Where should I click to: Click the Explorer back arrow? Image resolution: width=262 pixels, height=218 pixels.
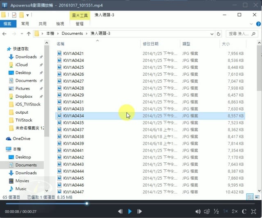click(x=5, y=34)
